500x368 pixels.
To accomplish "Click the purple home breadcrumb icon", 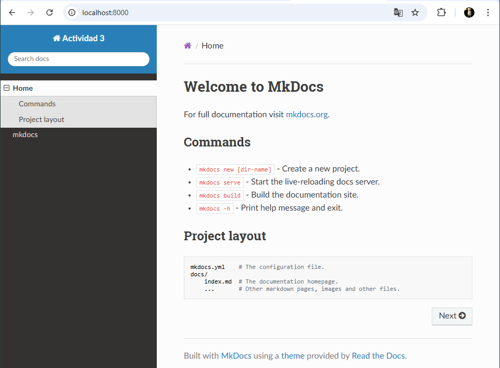I will (x=187, y=46).
